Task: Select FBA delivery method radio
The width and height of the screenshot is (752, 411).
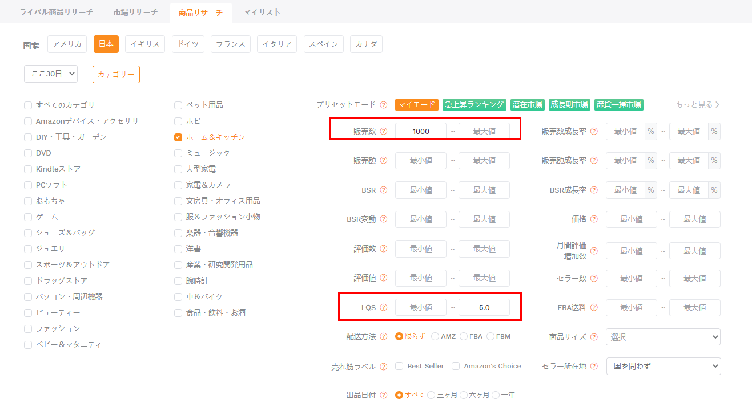Action: pos(464,337)
